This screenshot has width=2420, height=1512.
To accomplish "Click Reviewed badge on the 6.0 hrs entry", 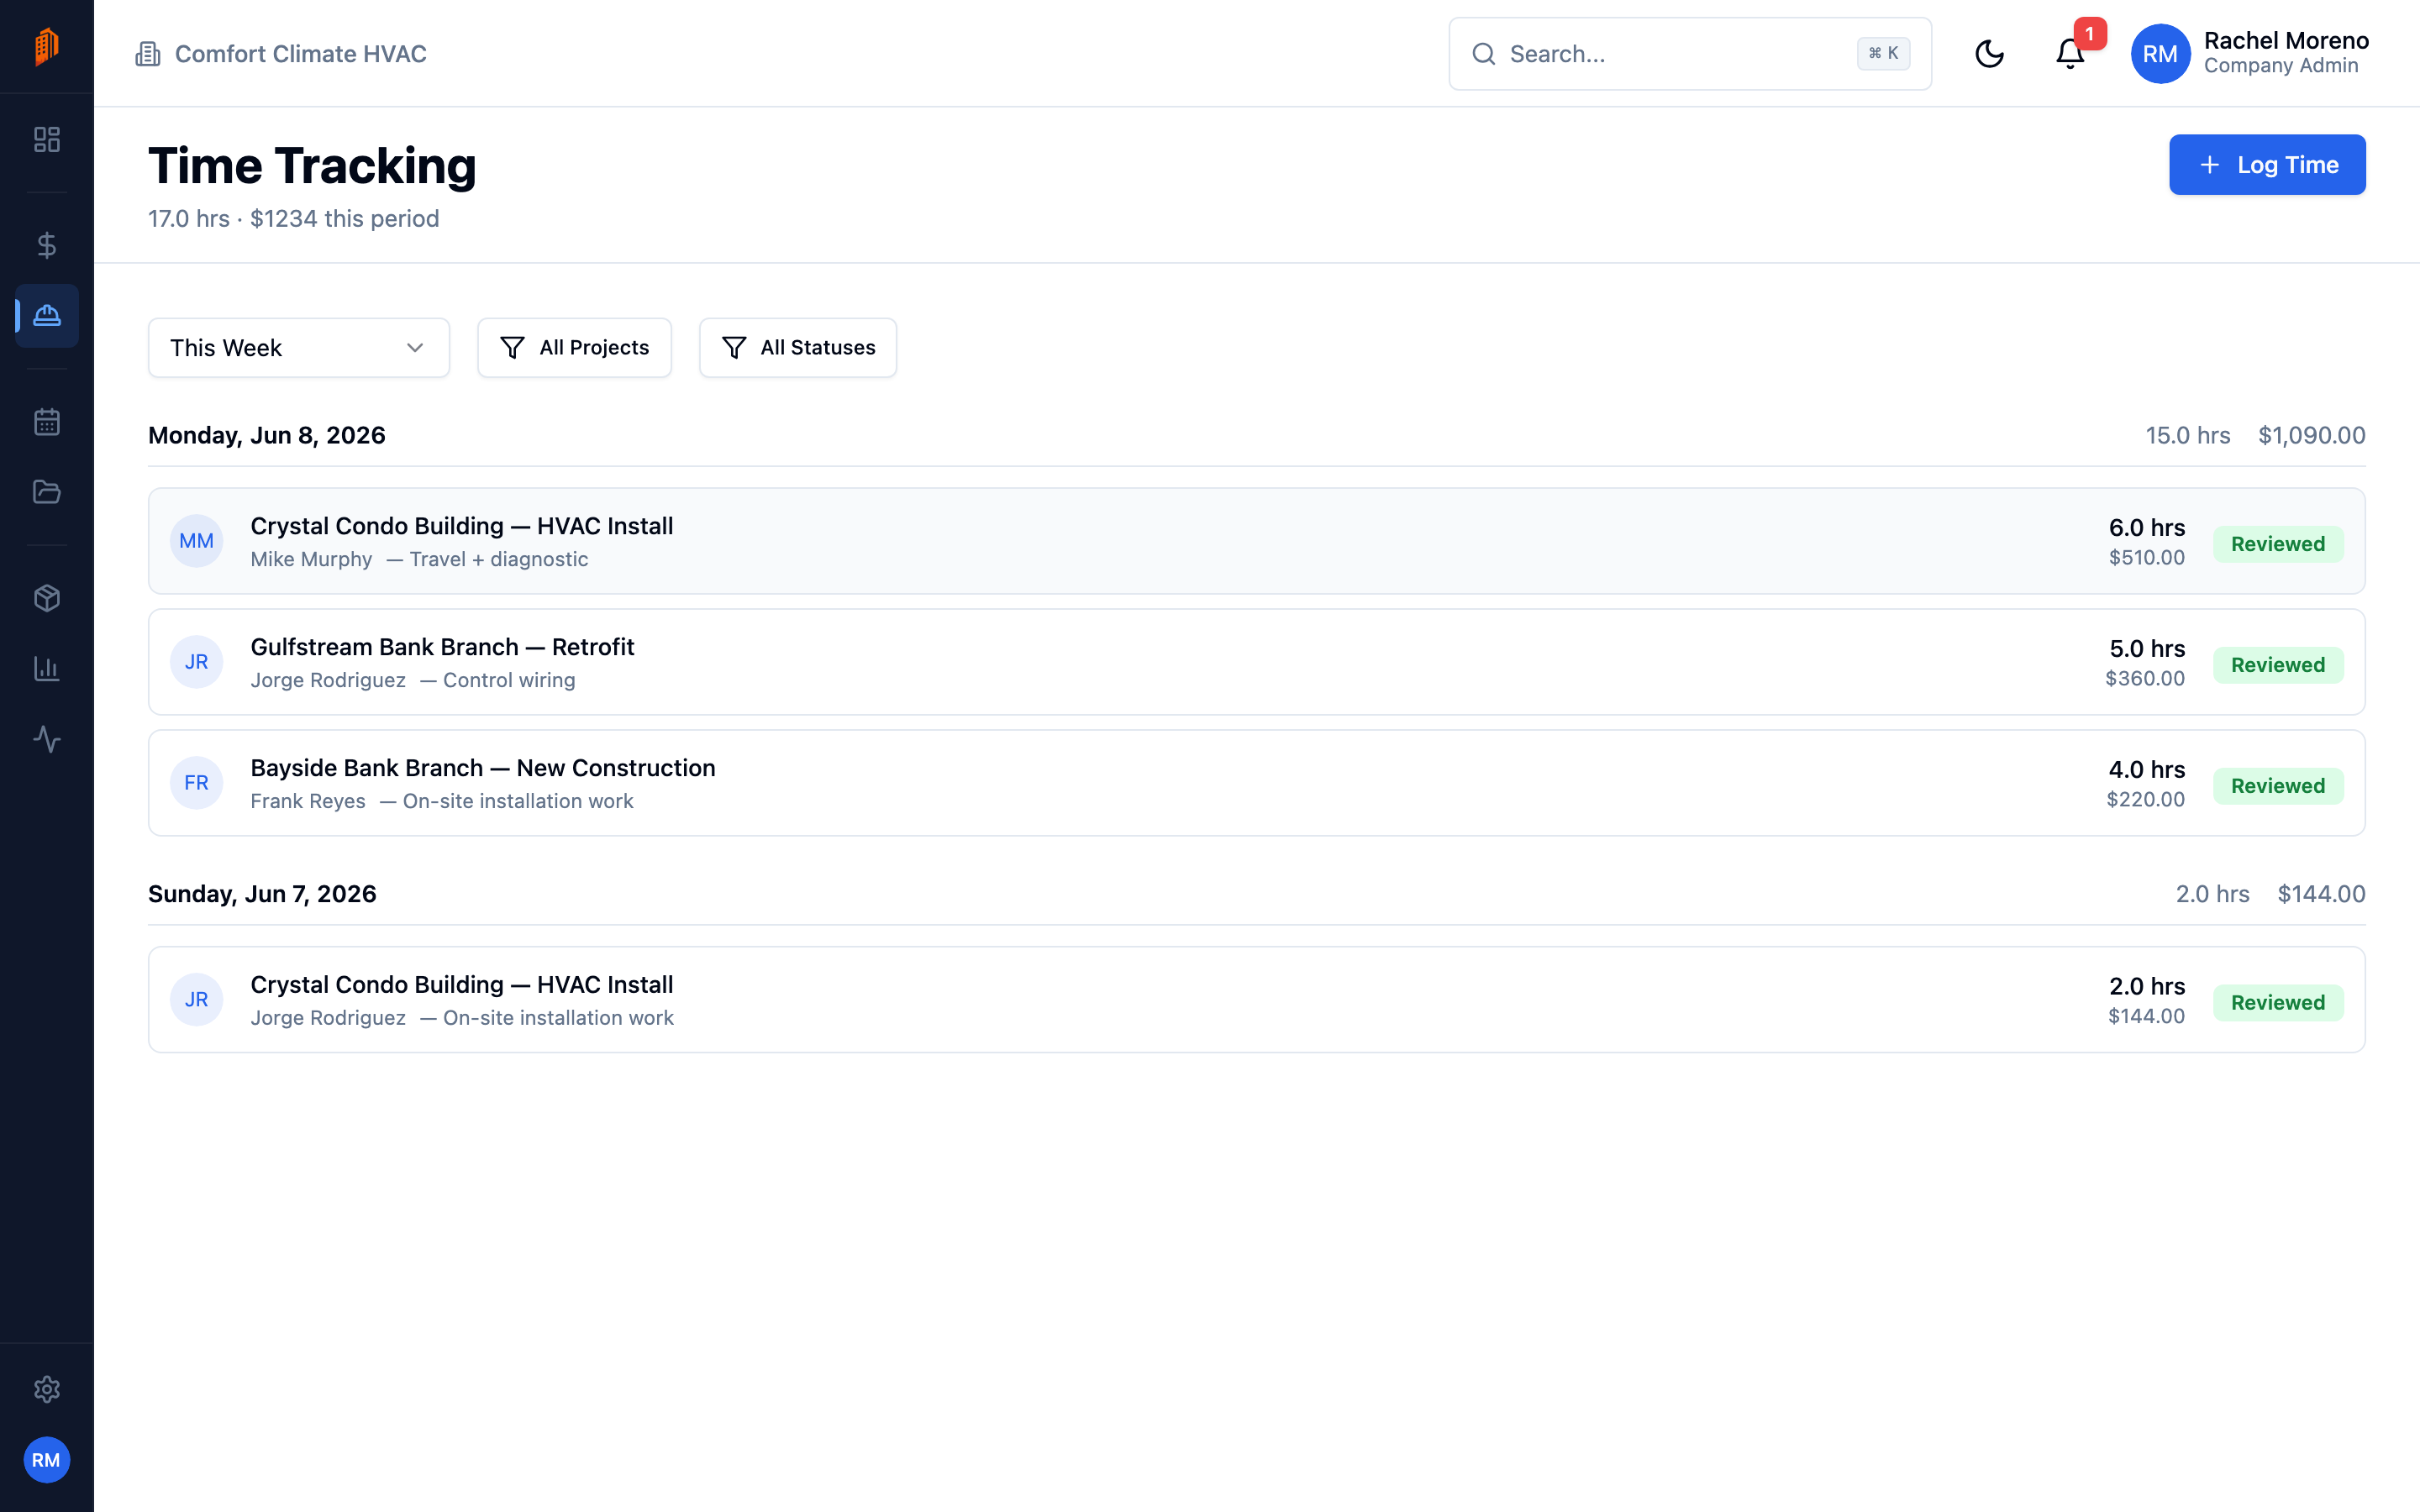I will coord(2278,544).
